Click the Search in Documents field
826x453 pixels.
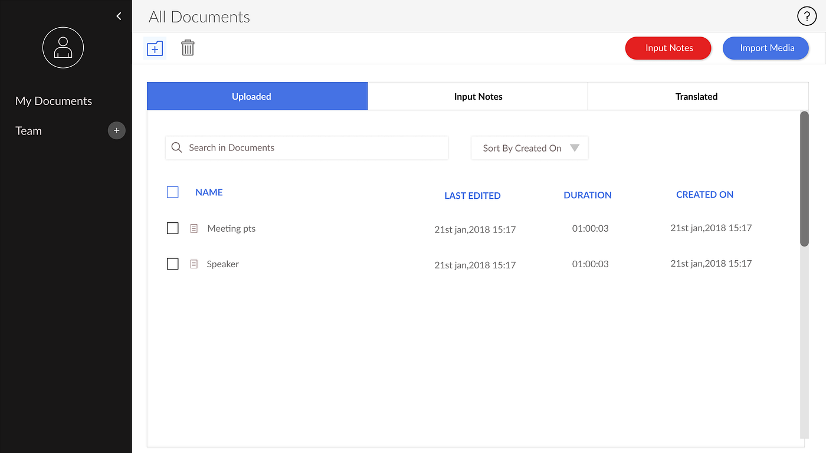coord(307,148)
